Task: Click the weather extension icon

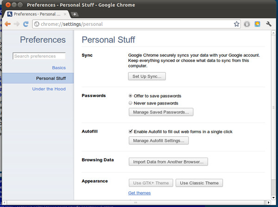Action: tap(257, 24)
